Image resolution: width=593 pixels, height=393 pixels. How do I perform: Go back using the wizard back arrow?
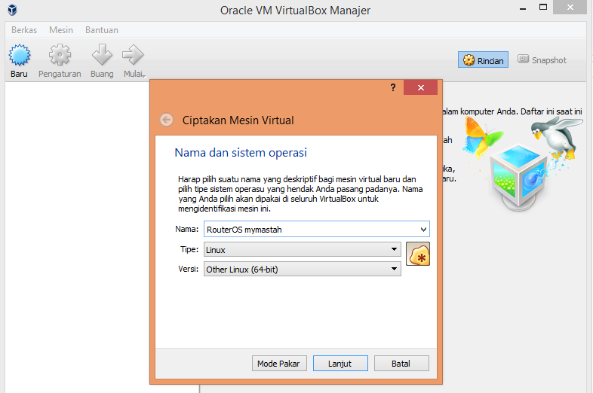click(167, 120)
